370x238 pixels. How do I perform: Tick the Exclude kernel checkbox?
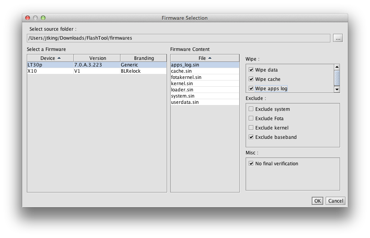point(251,128)
